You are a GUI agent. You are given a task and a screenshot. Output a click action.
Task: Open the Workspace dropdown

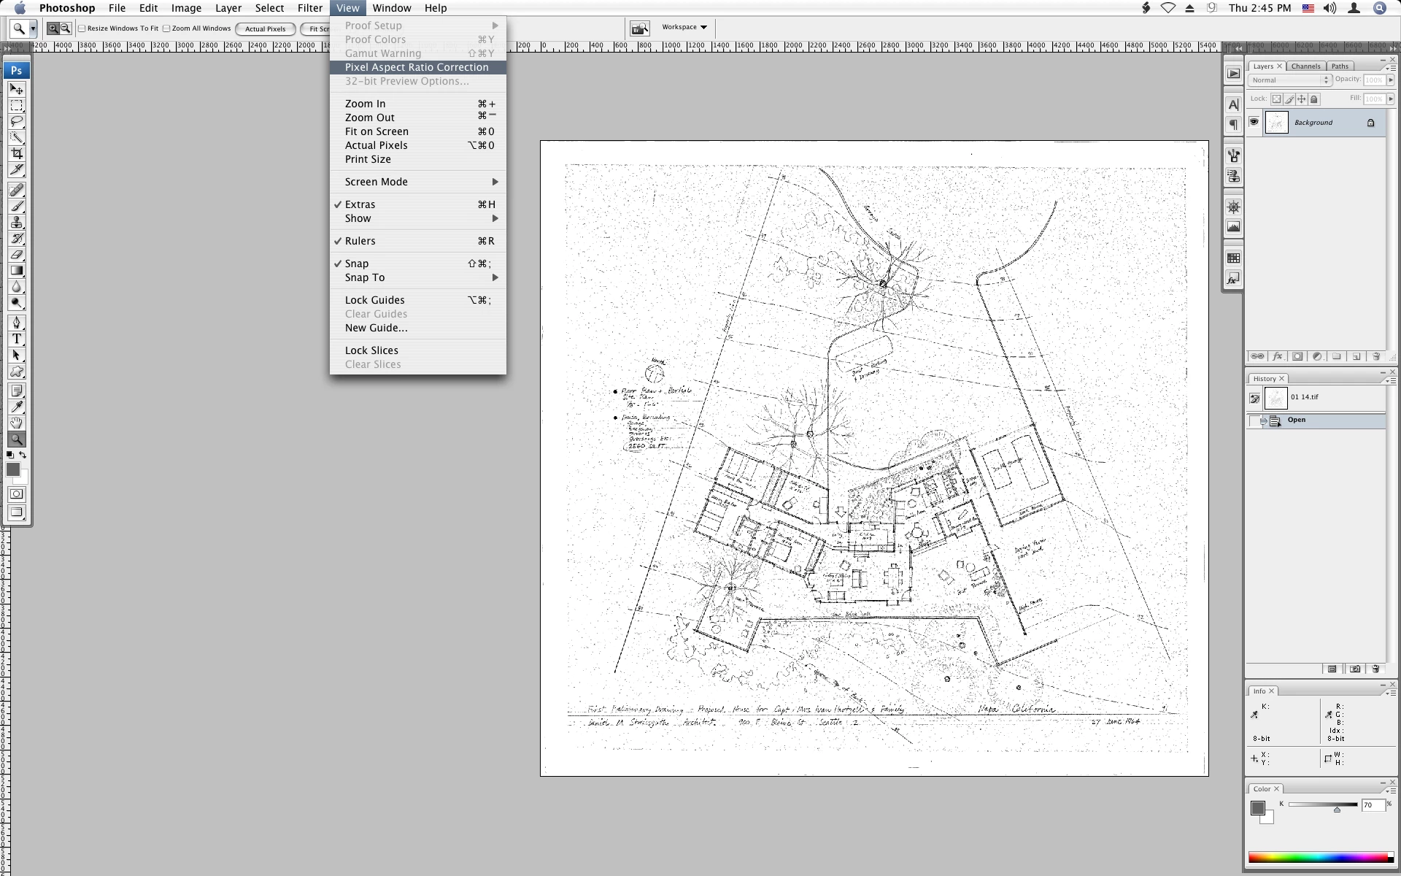(x=684, y=27)
